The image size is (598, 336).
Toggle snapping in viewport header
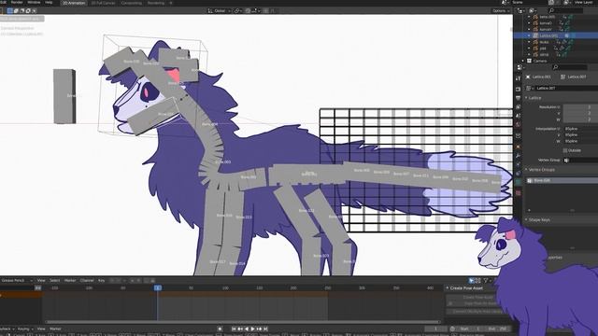pos(248,10)
